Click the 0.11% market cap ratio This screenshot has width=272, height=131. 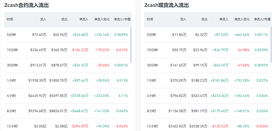click(x=123, y=96)
